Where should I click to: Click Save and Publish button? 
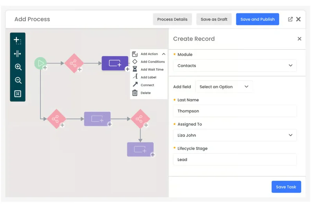click(x=257, y=19)
